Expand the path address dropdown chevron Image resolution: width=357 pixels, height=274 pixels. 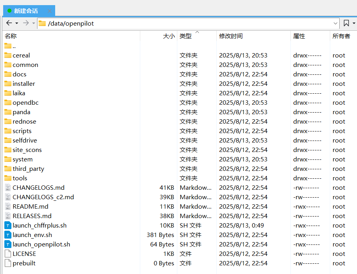335,23
